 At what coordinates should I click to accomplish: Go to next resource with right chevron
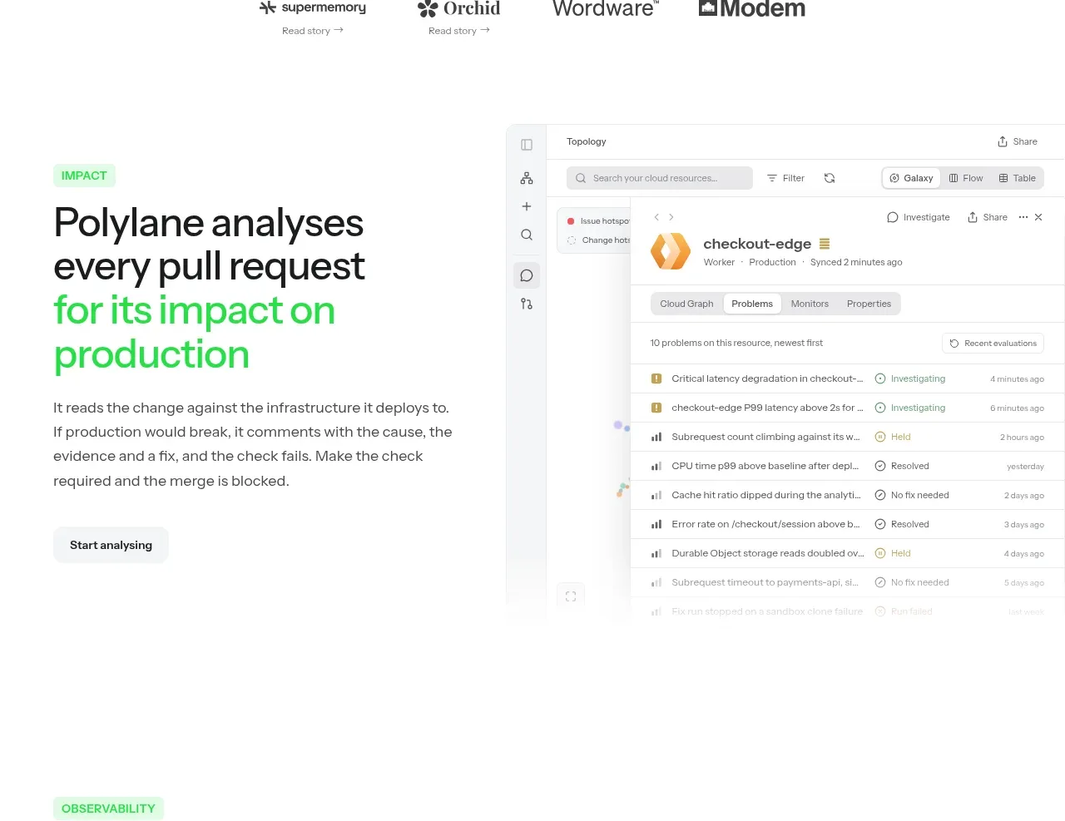point(671,217)
